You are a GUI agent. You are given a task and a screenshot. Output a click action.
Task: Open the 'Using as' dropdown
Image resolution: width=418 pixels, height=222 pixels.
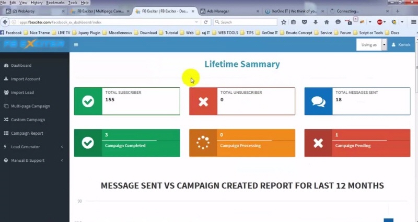click(x=371, y=44)
